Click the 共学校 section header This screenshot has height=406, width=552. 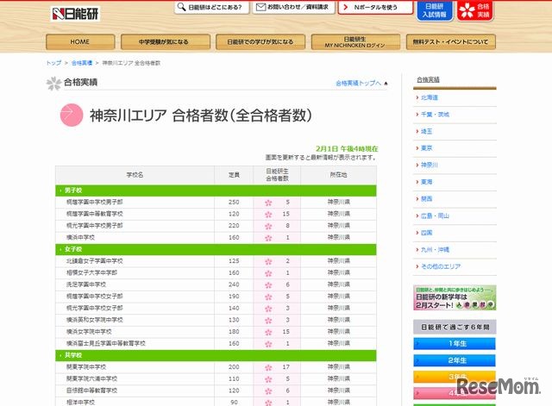pos(216,355)
